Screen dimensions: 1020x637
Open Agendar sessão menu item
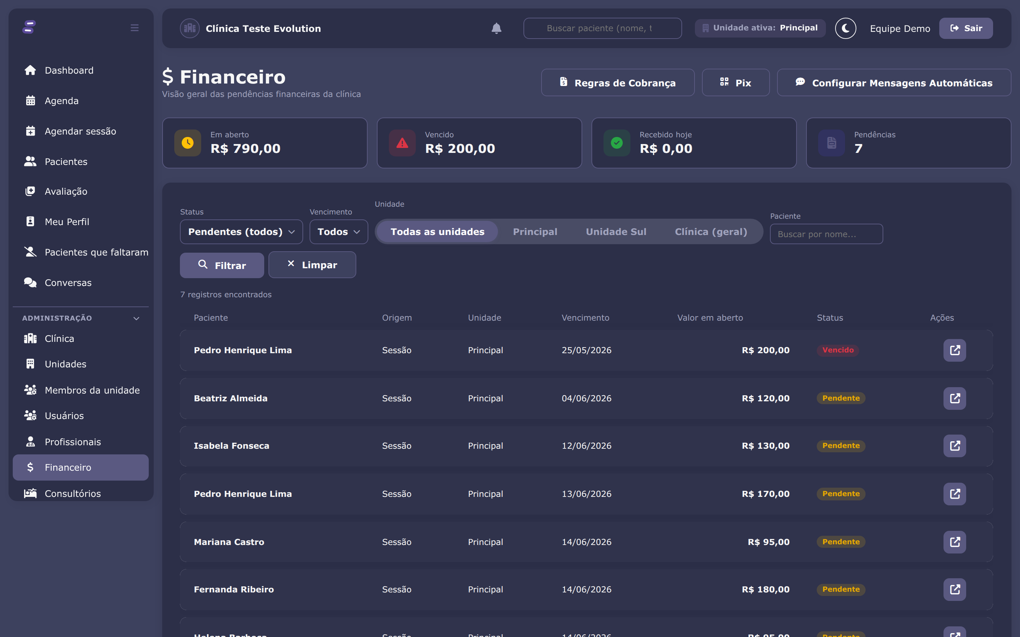(x=80, y=131)
